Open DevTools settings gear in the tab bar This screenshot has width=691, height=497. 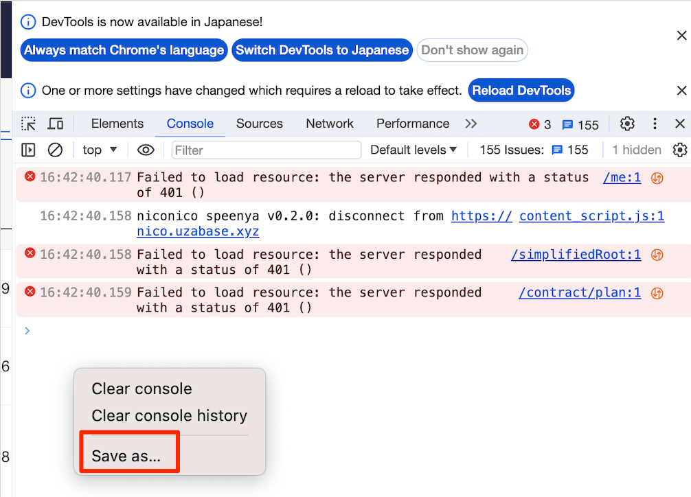627,124
